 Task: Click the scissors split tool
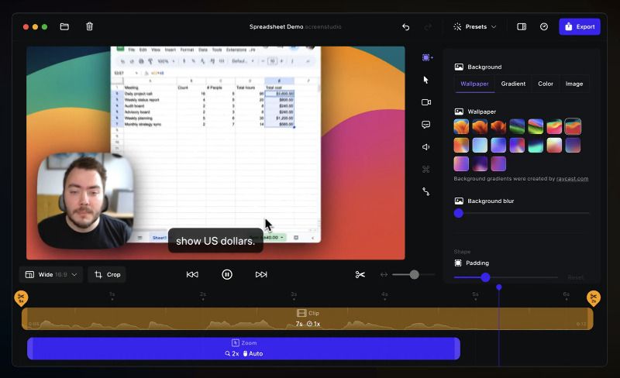360,274
